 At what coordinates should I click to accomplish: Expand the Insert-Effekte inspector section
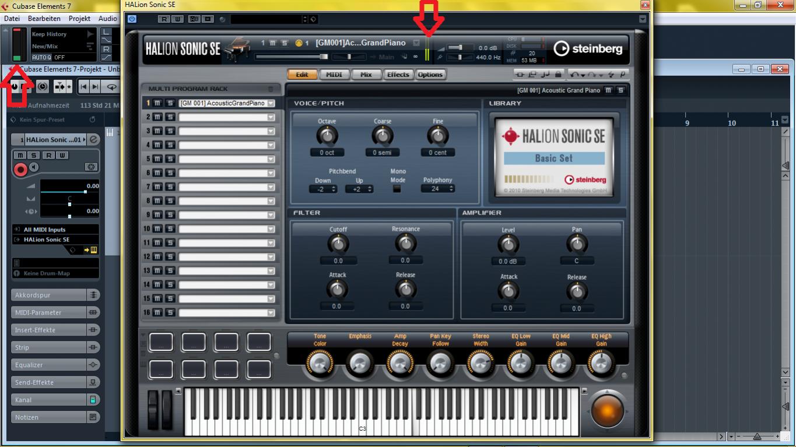tap(56, 330)
